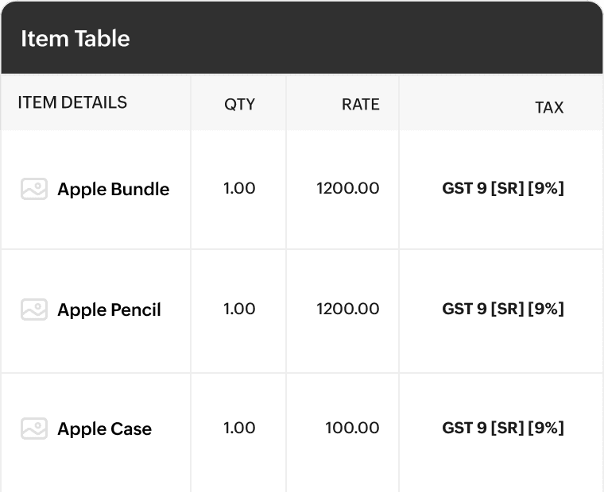Viewport: 604px width, 492px height.
Task: Open the GST 9 tax dropdown for Apple Bundle
Action: [502, 189]
